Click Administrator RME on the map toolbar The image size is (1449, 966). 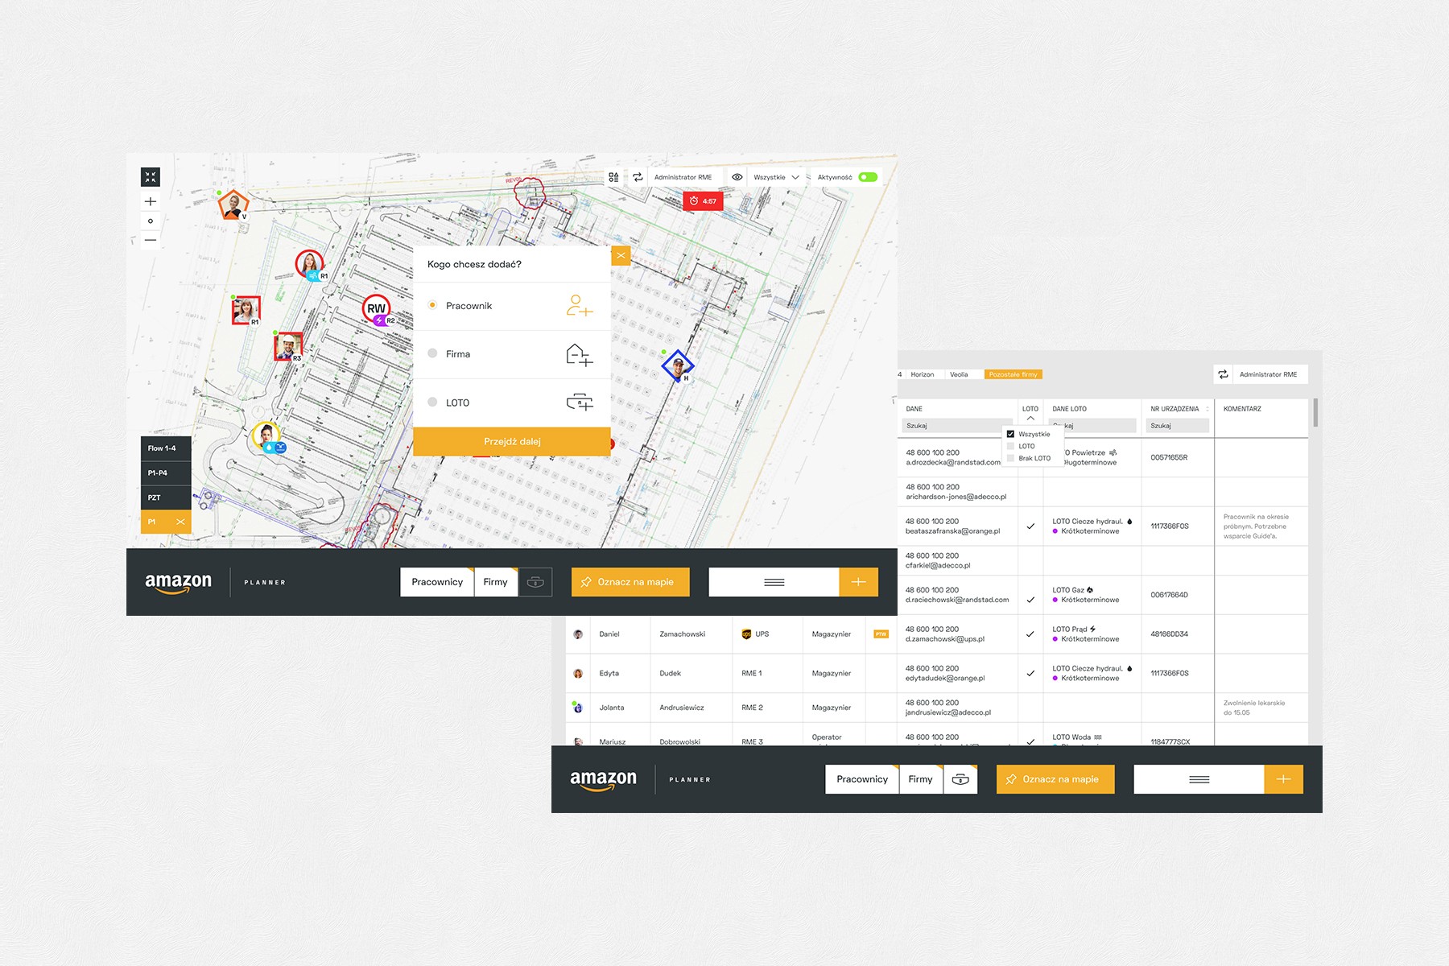[683, 177]
